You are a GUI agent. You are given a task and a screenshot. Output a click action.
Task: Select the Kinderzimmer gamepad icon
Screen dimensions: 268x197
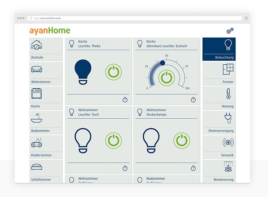pos(36,143)
